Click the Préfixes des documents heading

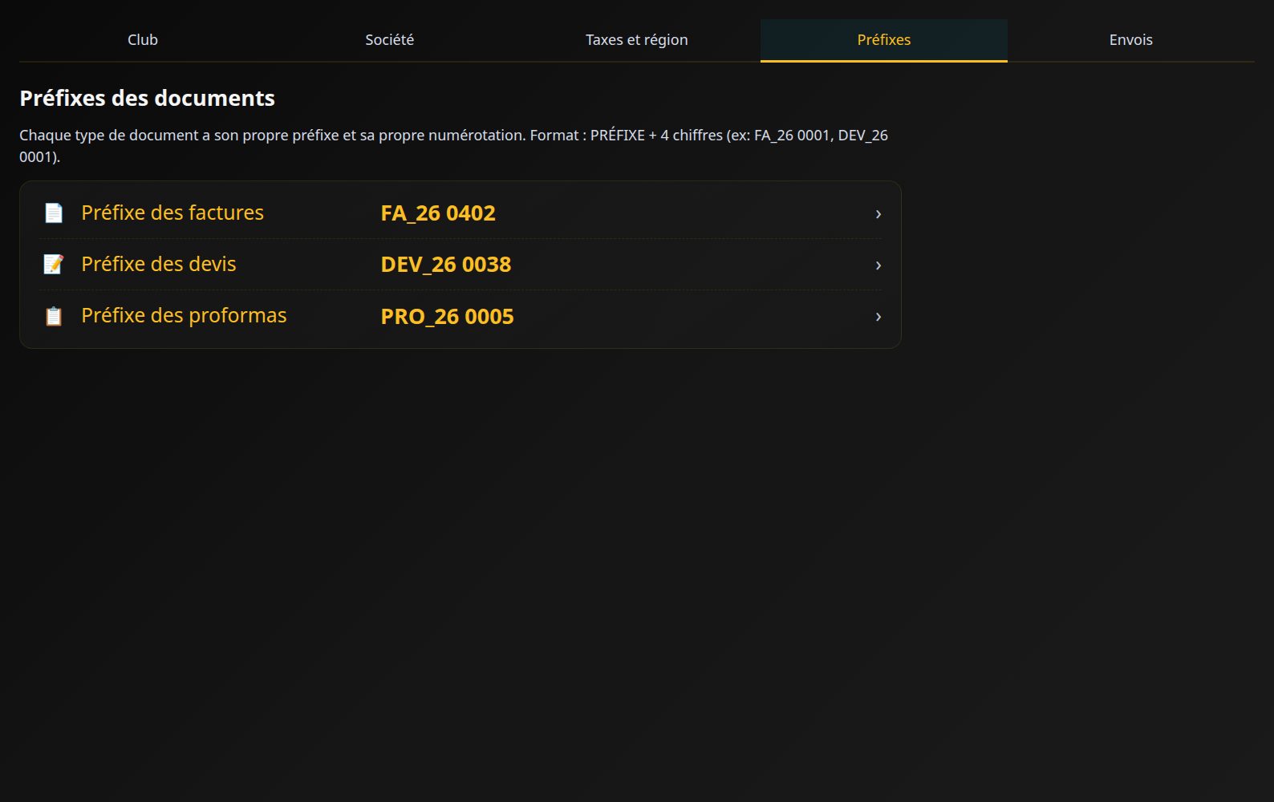[147, 98]
